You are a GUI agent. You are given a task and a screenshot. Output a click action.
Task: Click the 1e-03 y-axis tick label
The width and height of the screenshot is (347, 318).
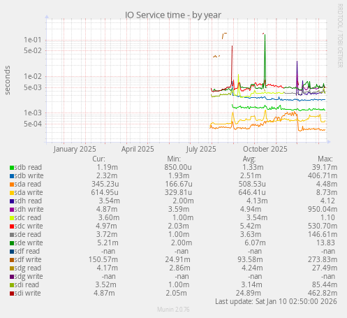tap(33, 113)
